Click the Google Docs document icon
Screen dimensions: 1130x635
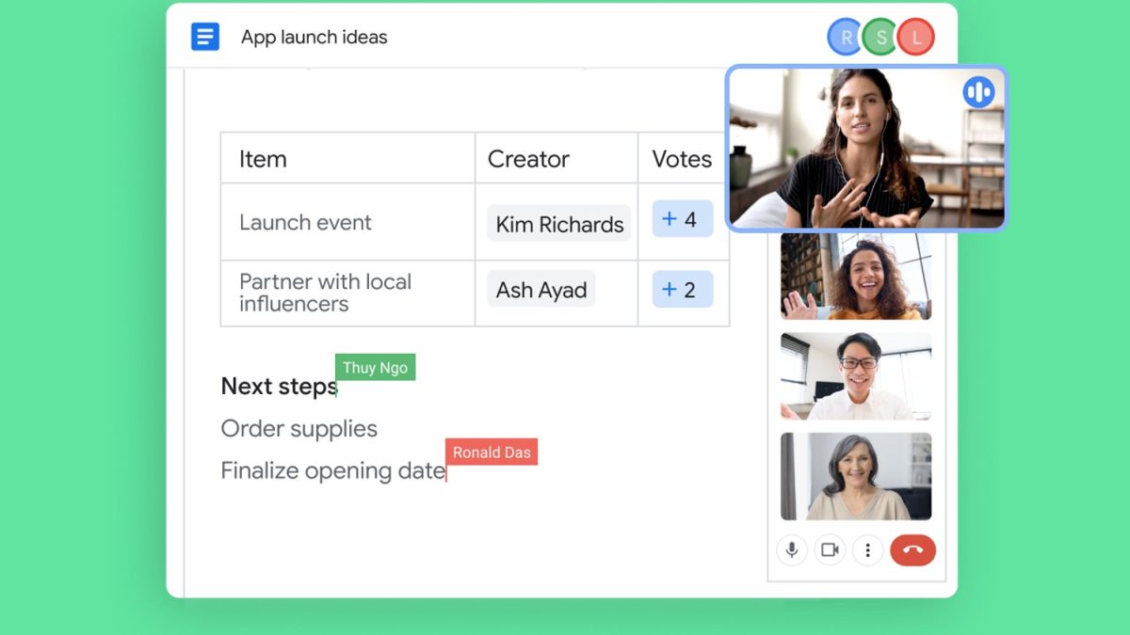click(x=205, y=37)
